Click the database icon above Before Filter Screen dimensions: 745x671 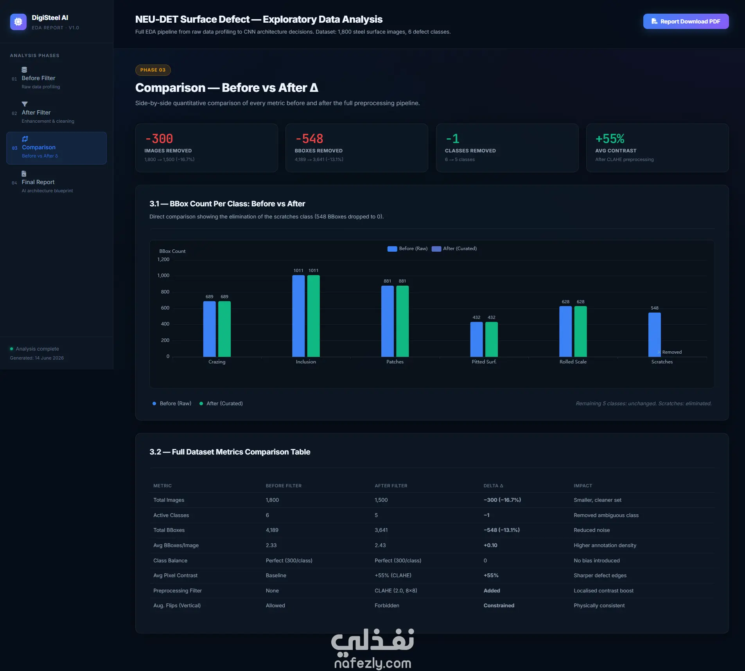pos(24,70)
